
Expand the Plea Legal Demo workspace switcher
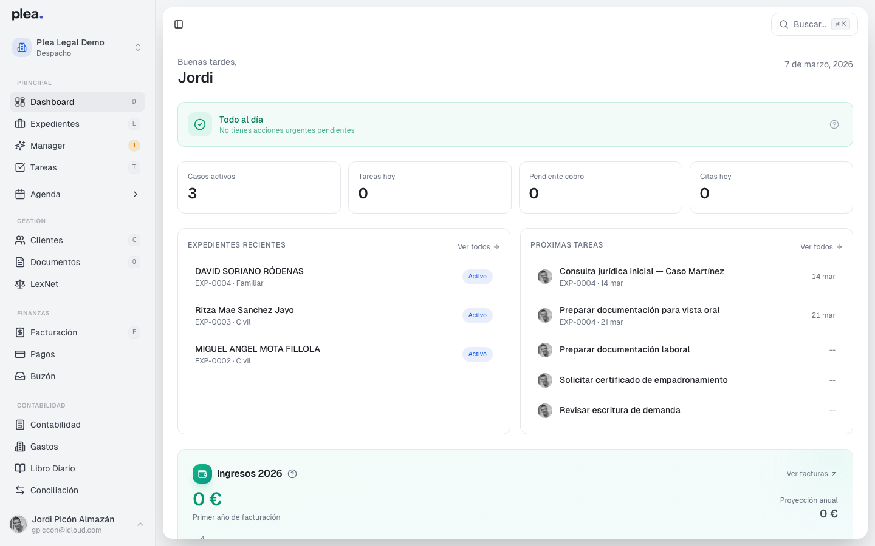pos(138,47)
